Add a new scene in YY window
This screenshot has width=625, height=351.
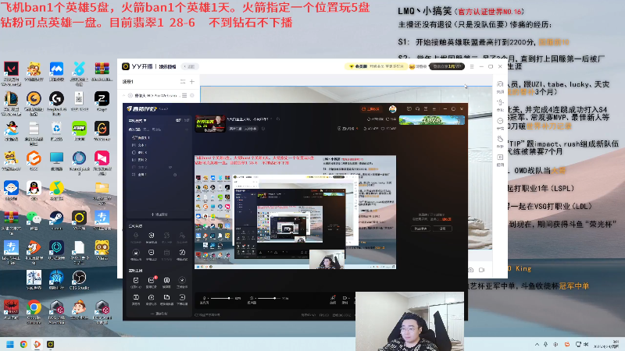tap(192, 82)
